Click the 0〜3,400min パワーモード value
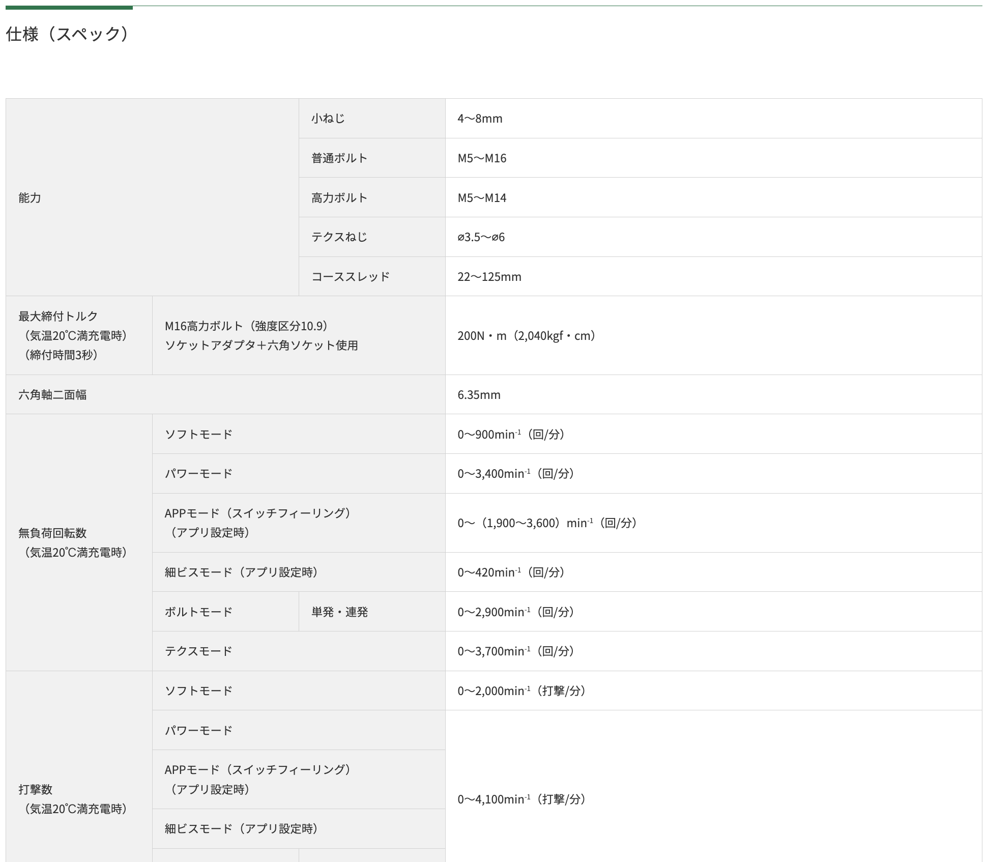 coord(516,474)
